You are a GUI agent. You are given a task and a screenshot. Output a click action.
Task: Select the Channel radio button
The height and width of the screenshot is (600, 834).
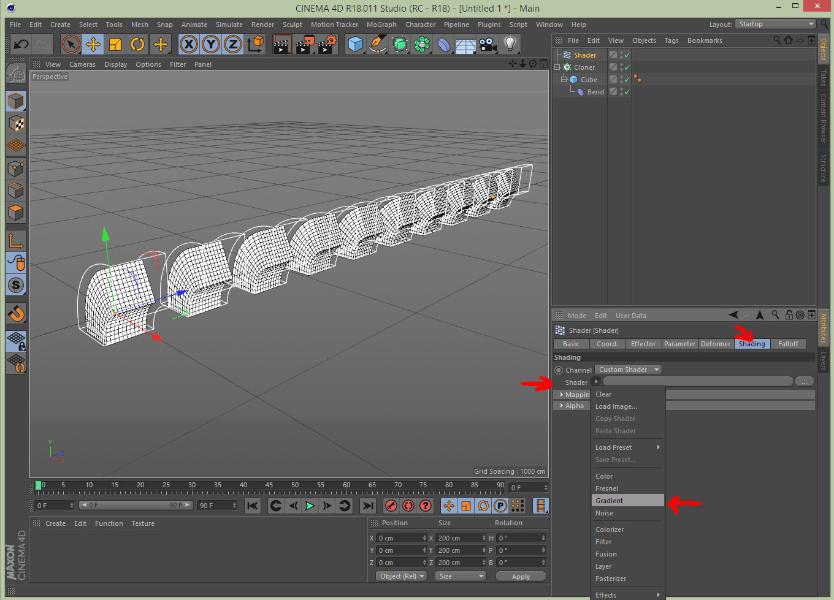point(559,370)
